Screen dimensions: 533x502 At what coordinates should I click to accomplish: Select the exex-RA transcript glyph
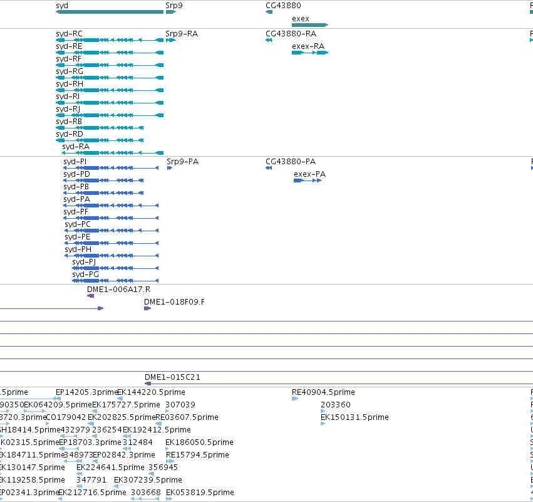pos(310,53)
